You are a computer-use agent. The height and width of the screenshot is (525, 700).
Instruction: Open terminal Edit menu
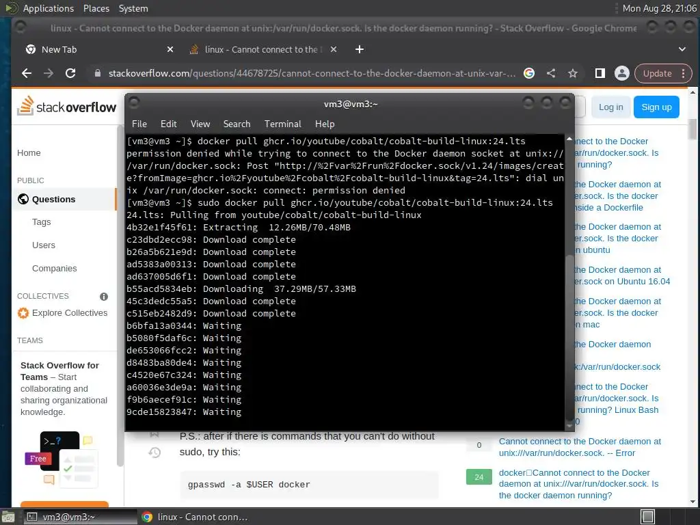(x=168, y=124)
